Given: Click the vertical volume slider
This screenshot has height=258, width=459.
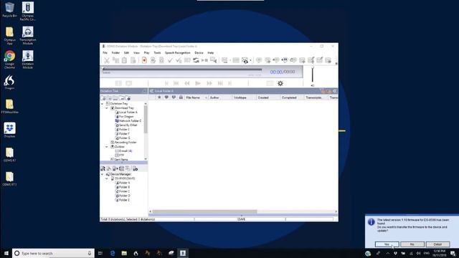Looking at the screenshot, I should pyautogui.click(x=313, y=75).
